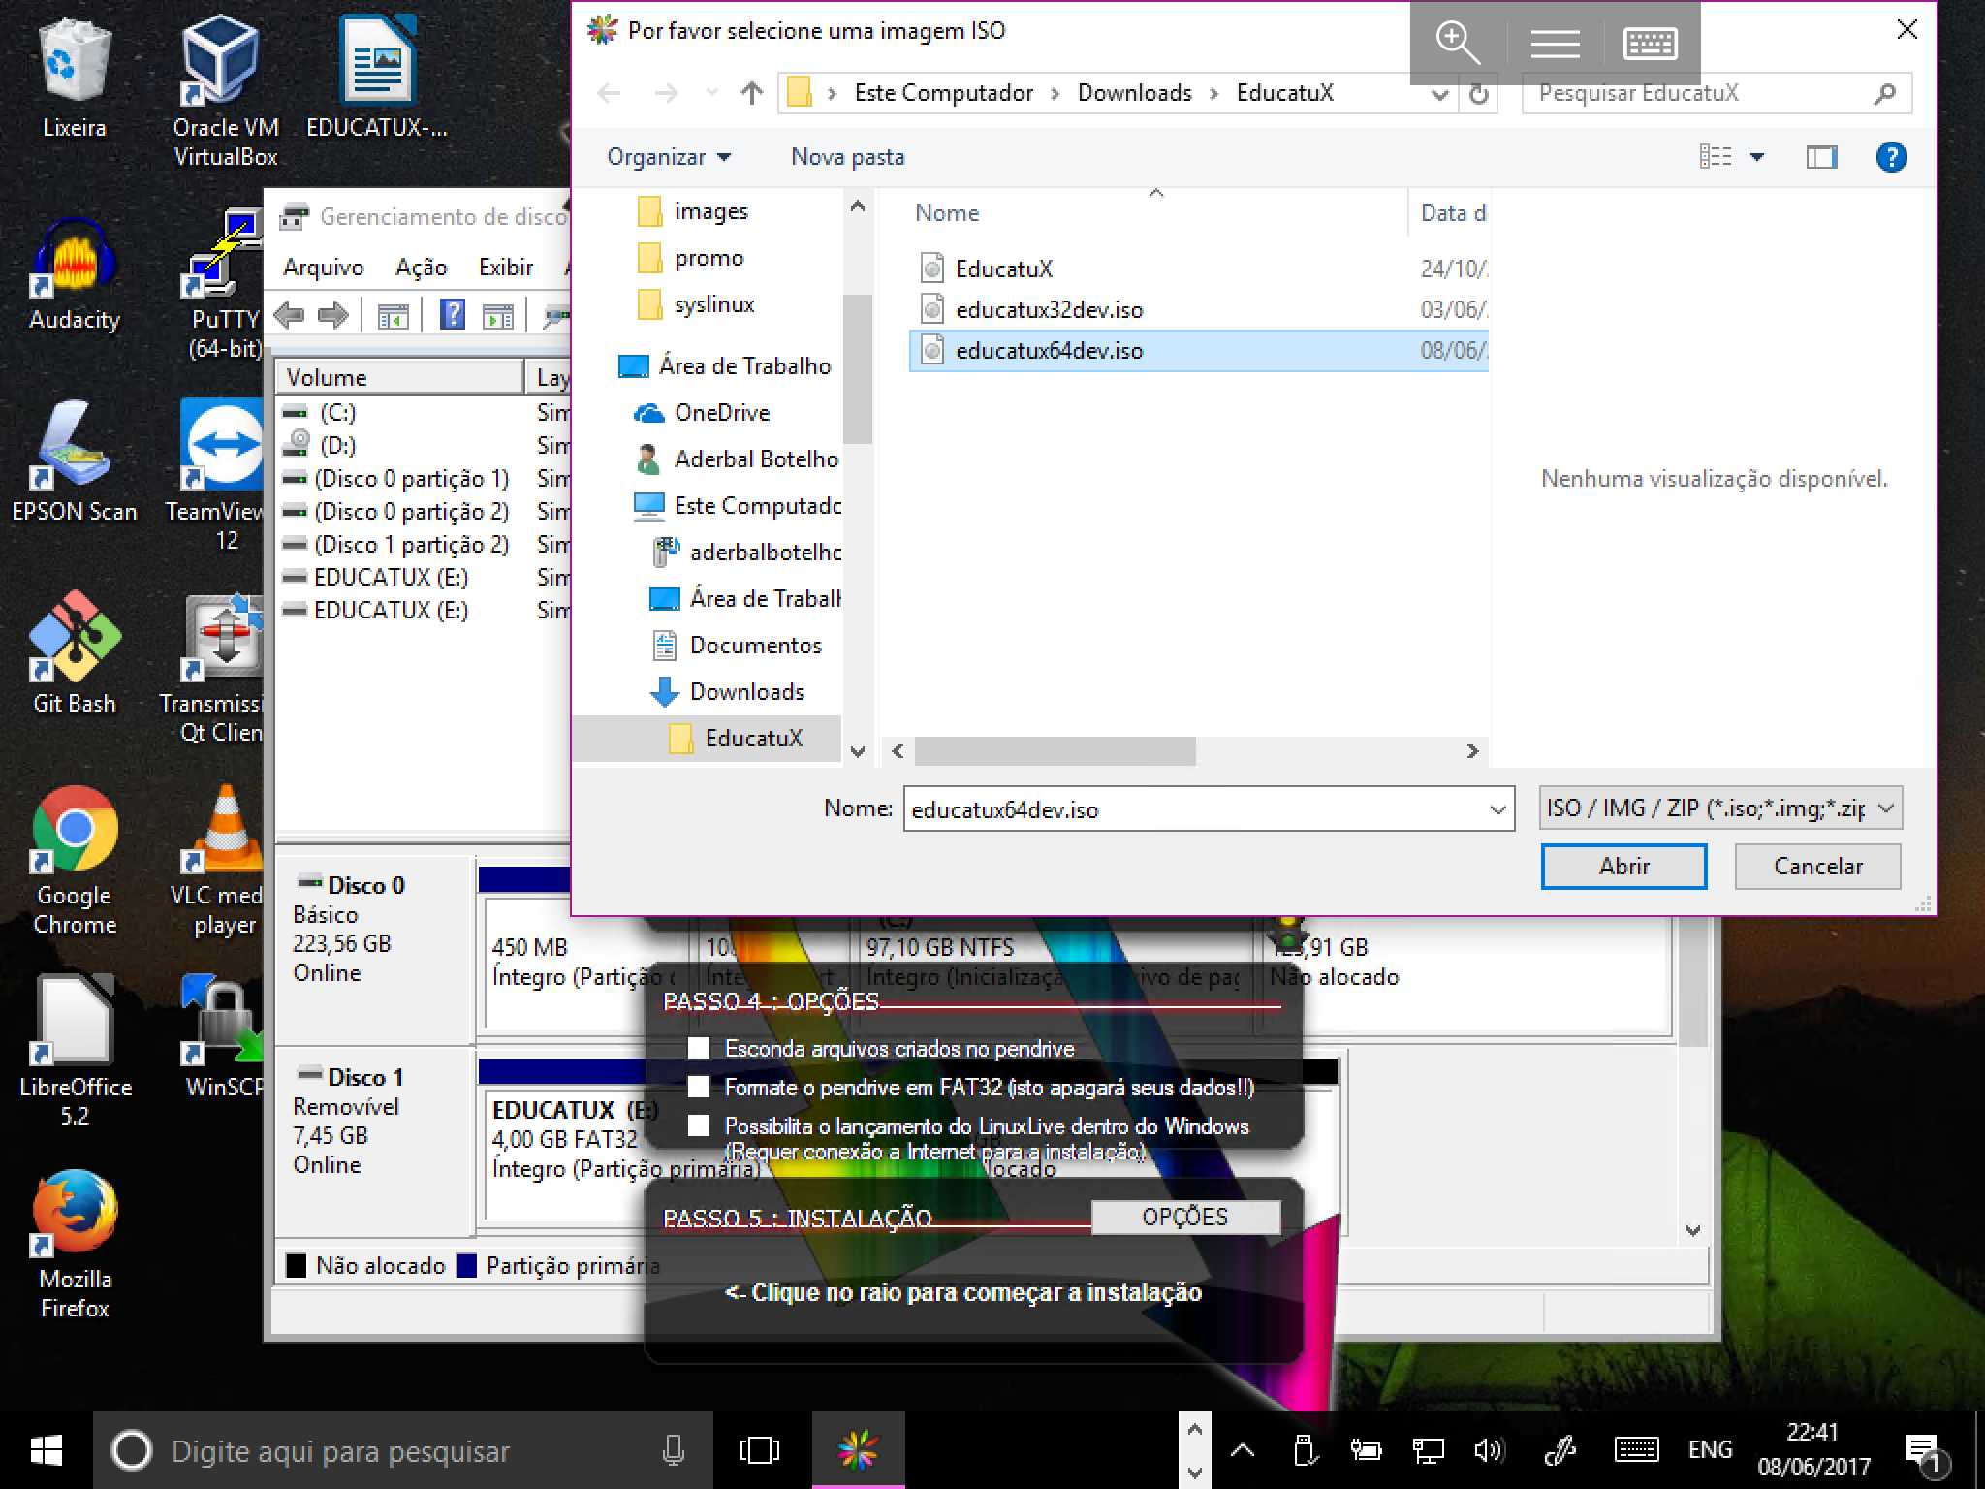Image resolution: width=1985 pixels, height=1489 pixels.
Task: Open the Arquivo menu in Disk Management
Action: [324, 268]
